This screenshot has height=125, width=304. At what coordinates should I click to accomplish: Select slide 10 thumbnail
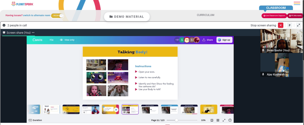pyautogui.click(x=110, y=109)
